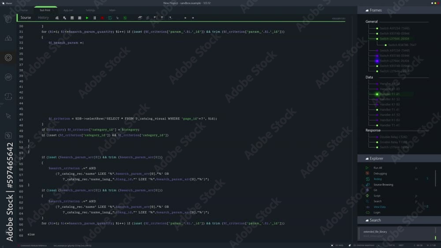Click the Source Browsing icon in Explorer
The width and height of the screenshot is (441, 248).
tap(367, 185)
